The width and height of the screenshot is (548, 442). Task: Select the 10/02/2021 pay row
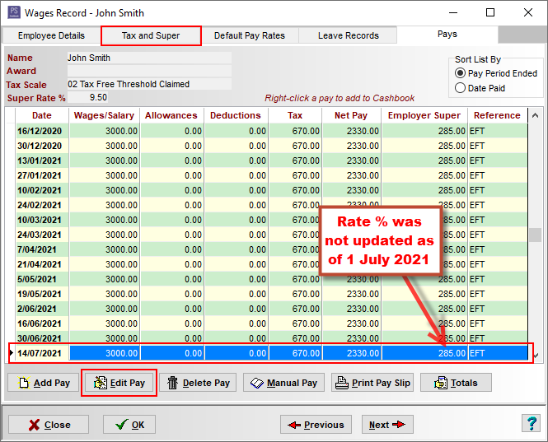(x=272, y=190)
